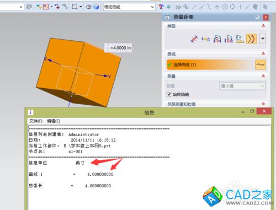This screenshot has width=276, height=210.
Task: Open the measurement type list dropdown arrow
Action: [x=263, y=39]
